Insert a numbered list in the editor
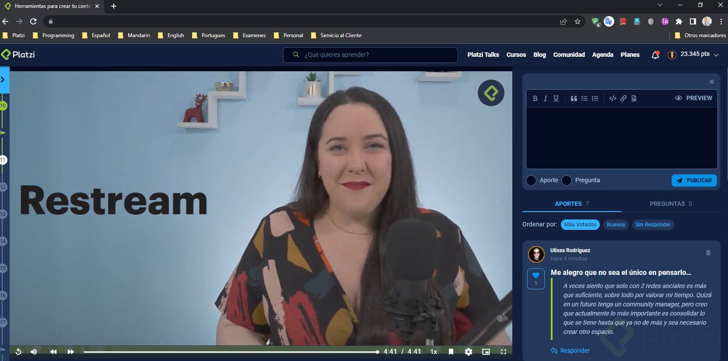 (x=595, y=98)
